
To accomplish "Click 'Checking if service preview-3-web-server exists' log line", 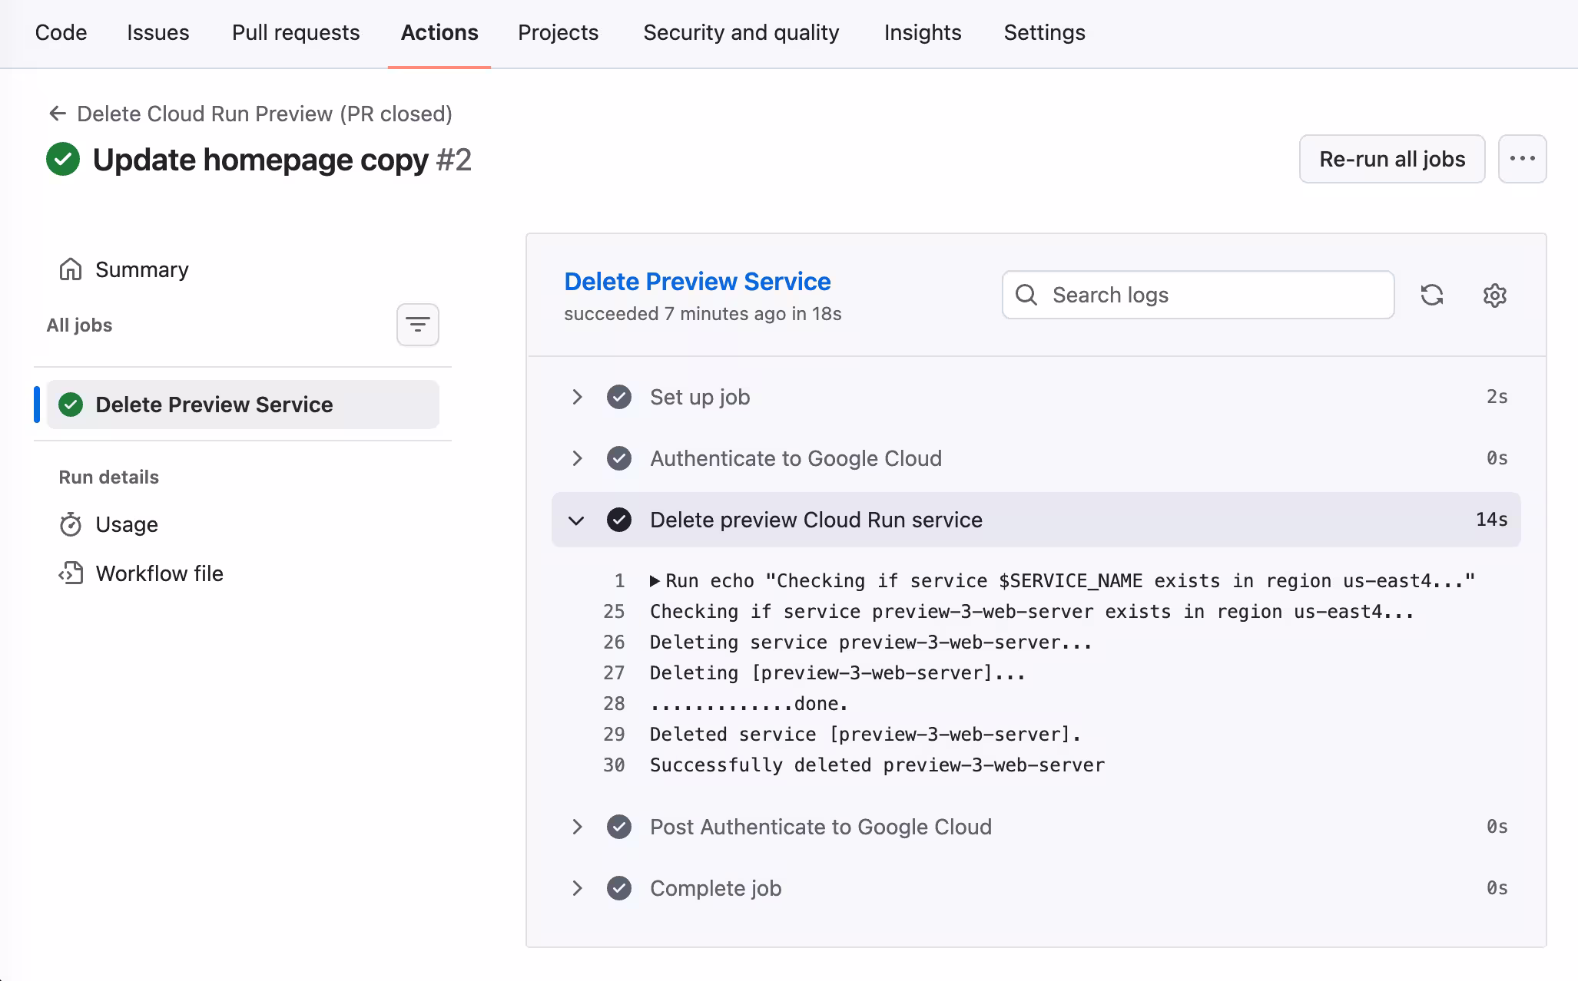I will (1032, 612).
